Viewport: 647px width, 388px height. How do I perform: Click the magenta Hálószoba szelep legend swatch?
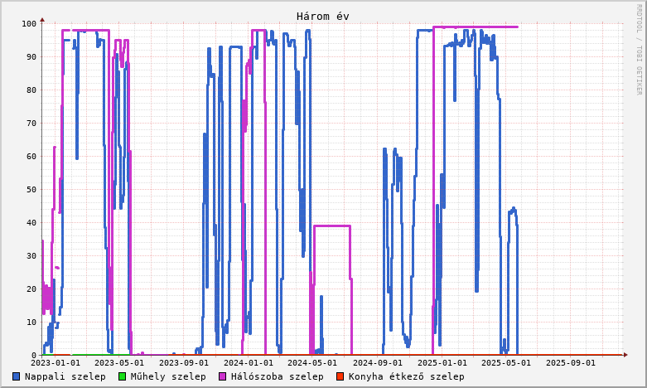pos(222,376)
